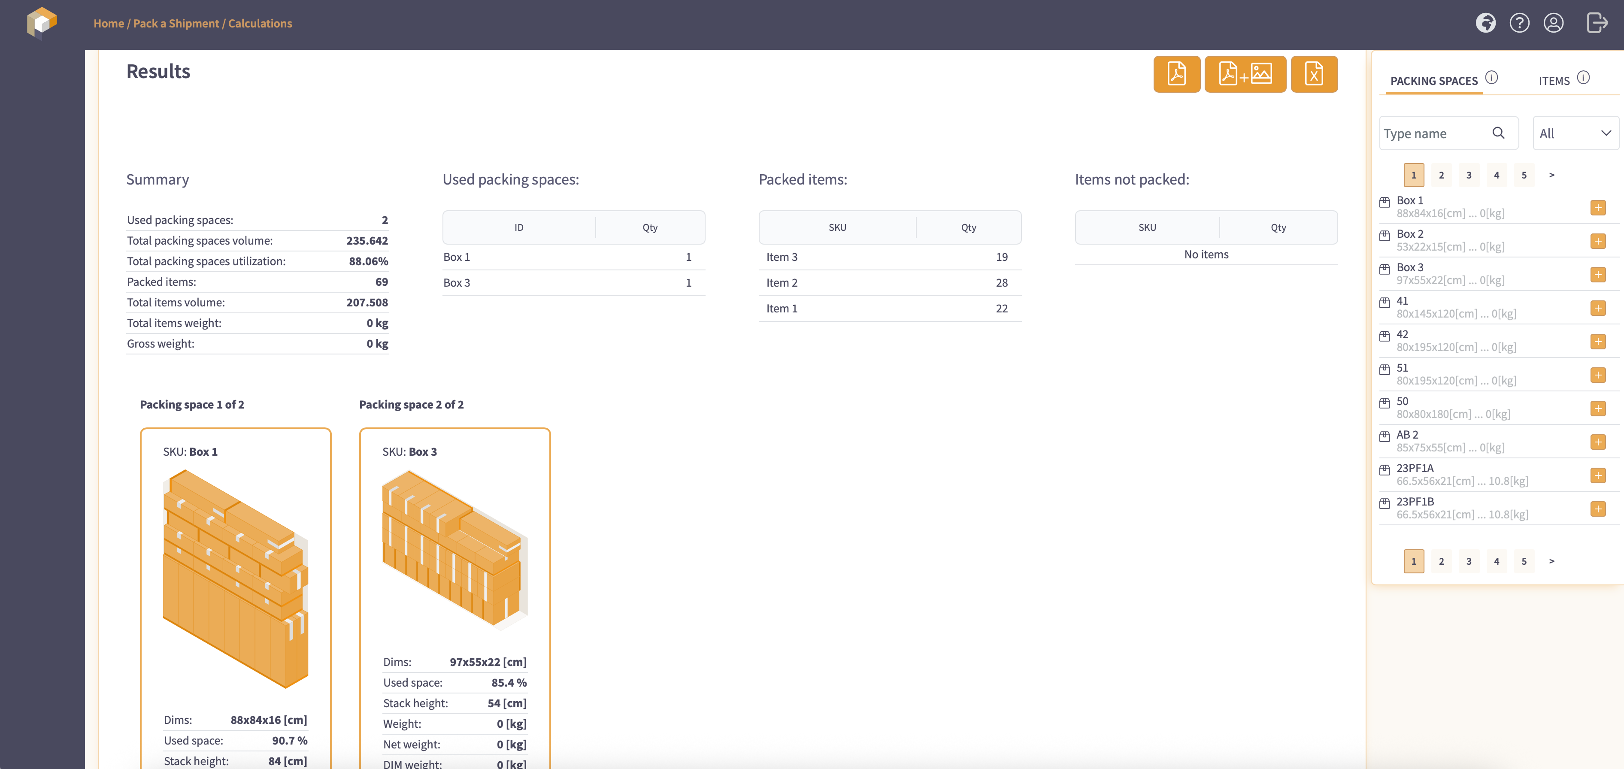Go to page 3 in top pagination
1624x769 pixels.
coord(1468,175)
